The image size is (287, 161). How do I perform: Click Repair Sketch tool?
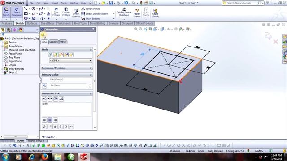pos(137,13)
